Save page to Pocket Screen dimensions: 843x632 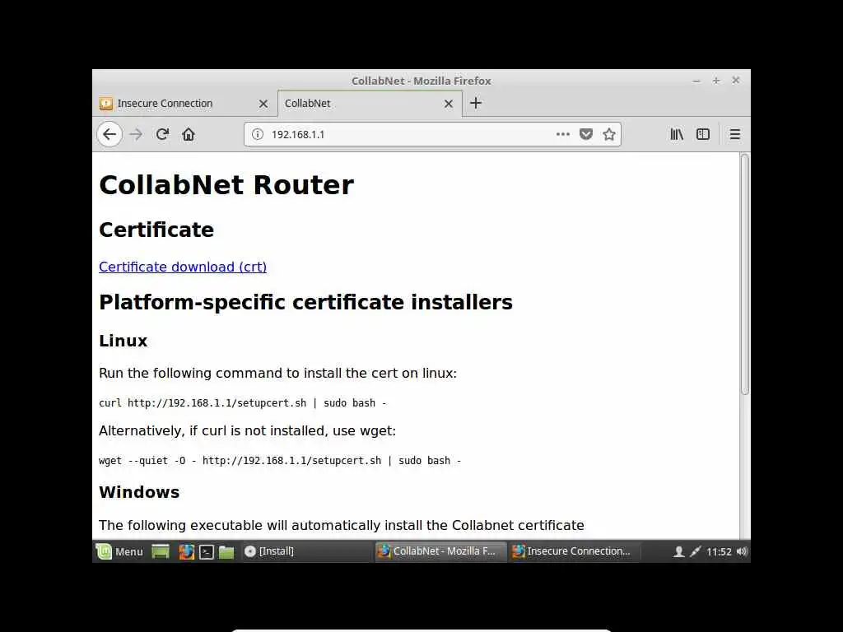pos(586,134)
